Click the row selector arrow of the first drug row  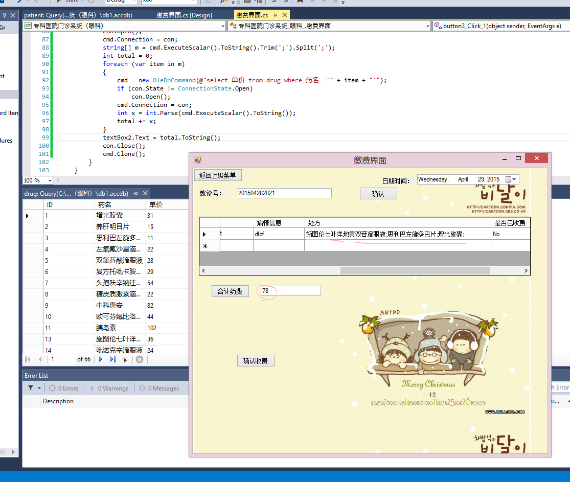pyautogui.click(x=33, y=216)
